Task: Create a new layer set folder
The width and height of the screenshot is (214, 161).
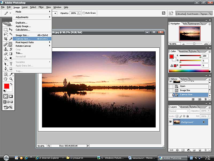Action: (194, 150)
